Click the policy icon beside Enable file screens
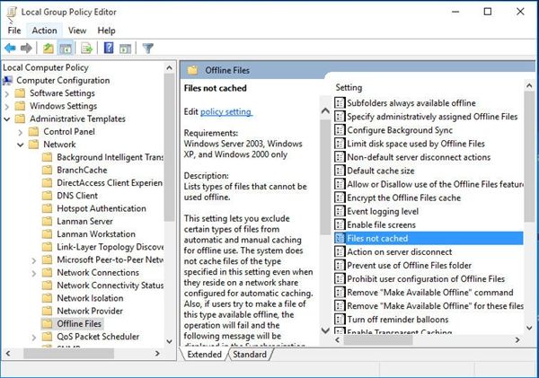 tap(340, 224)
